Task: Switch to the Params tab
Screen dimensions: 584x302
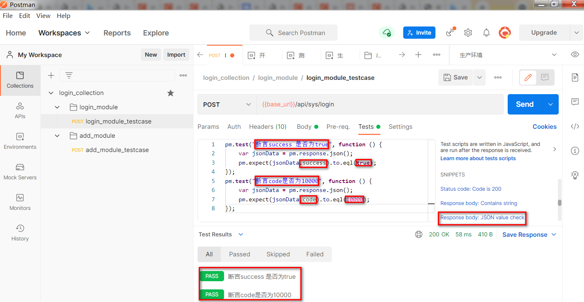Action: pos(208,127)
